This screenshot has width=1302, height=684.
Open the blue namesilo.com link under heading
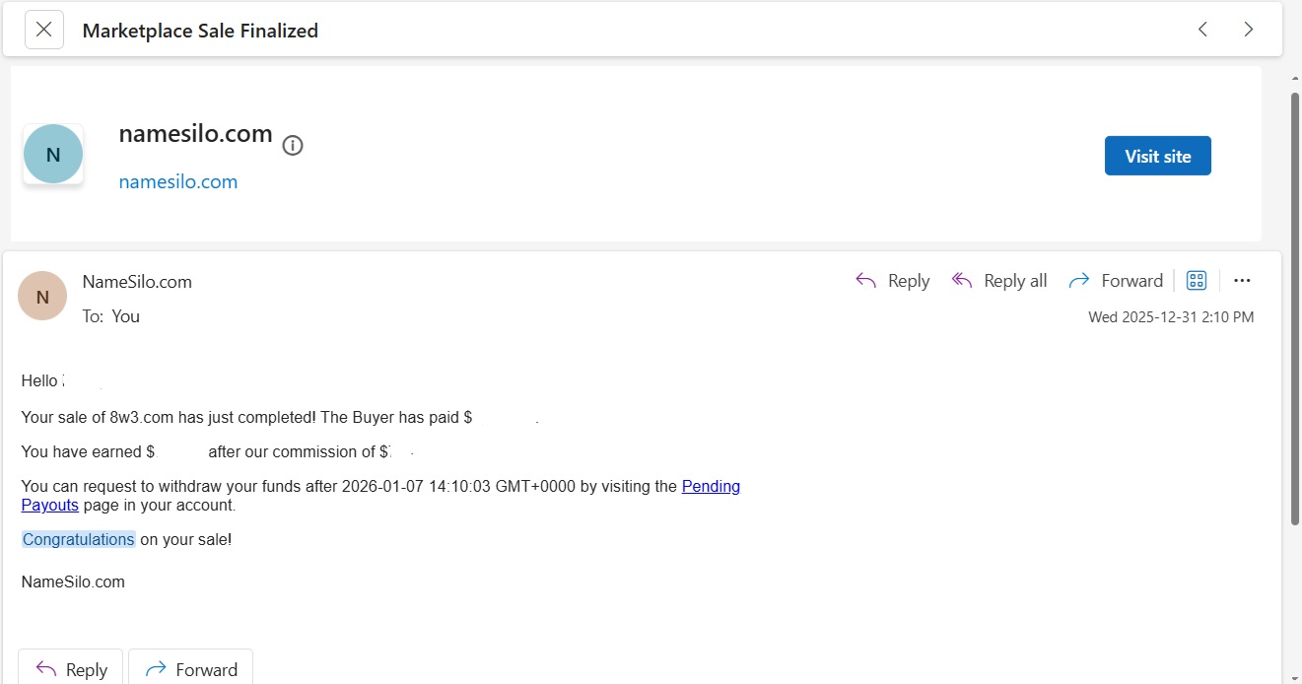(x=177, y=182)
